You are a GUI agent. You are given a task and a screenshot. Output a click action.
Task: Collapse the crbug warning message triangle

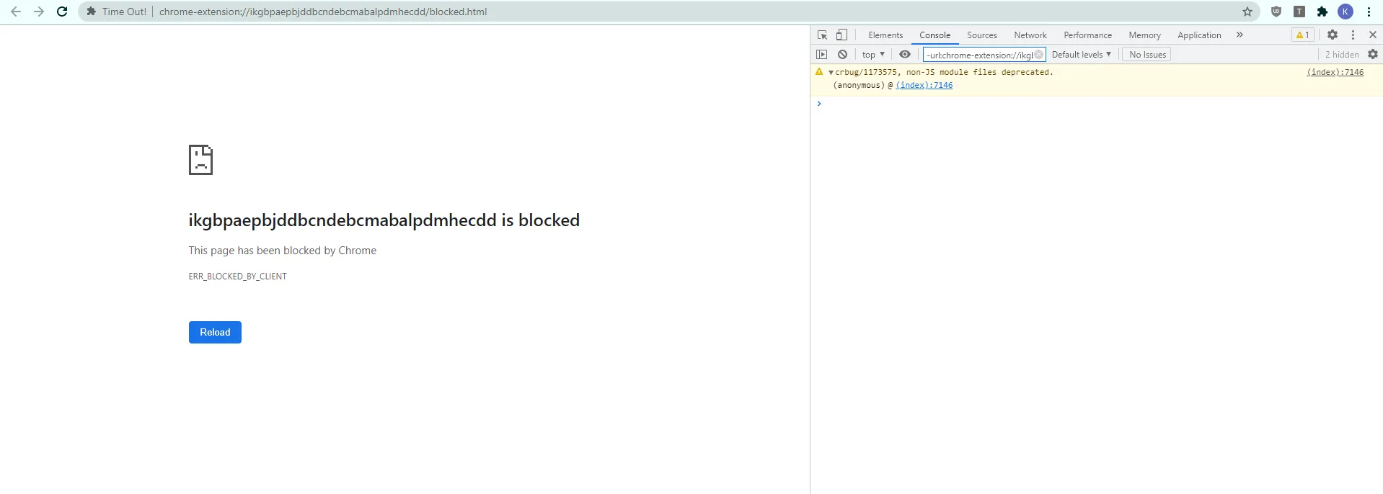831,73
